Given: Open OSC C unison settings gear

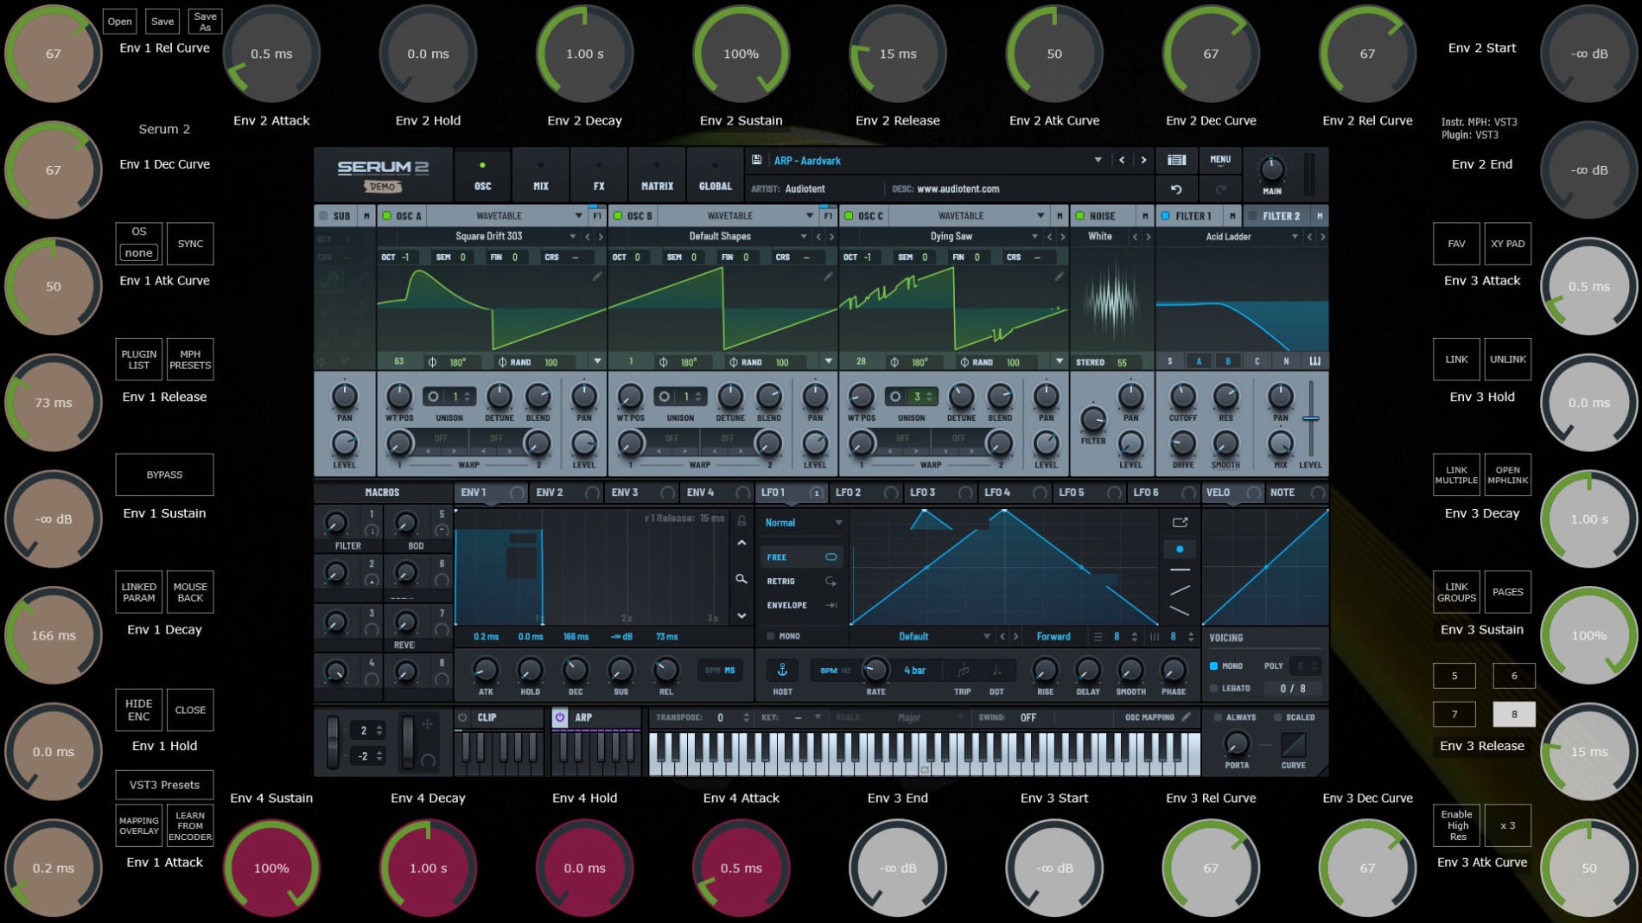Looking at the screenshot, I should 895,397.
